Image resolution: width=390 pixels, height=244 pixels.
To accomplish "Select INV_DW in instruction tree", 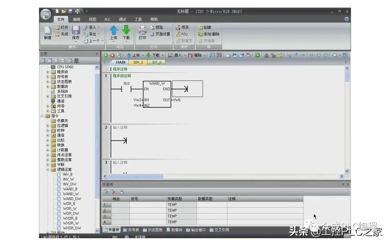I will 69,184.
